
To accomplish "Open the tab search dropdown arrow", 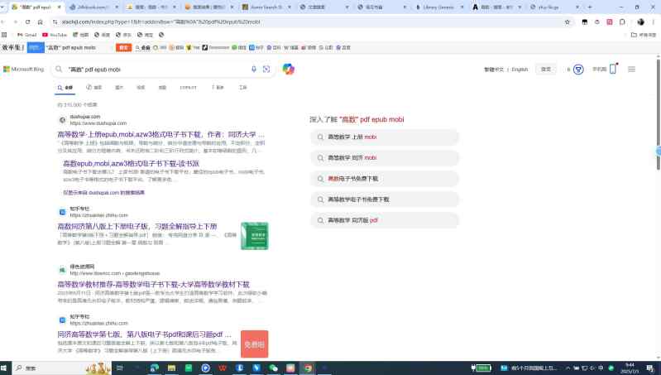I will (x=2, y=7).
